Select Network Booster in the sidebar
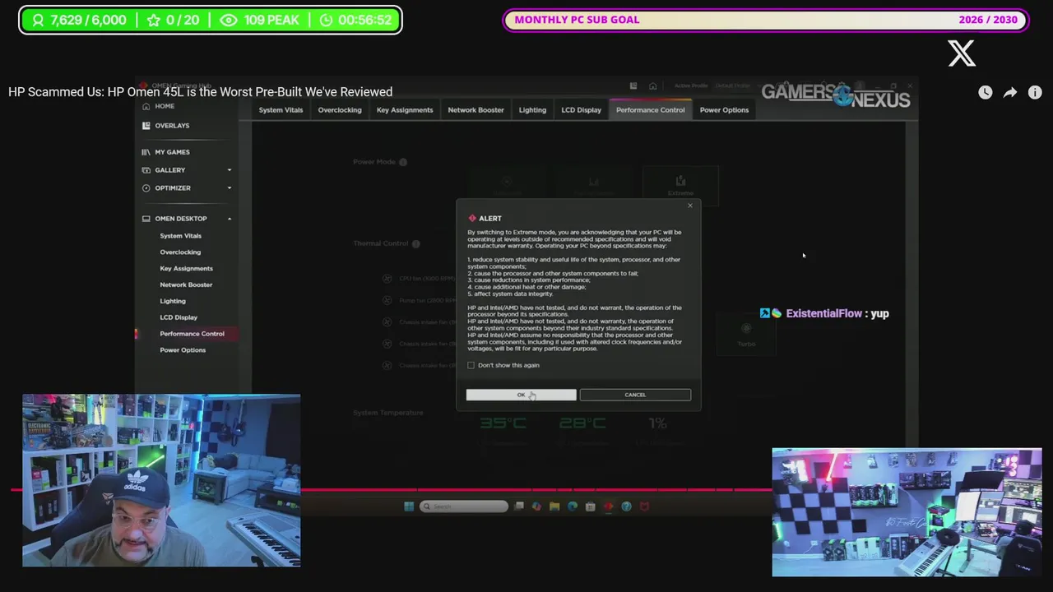This screenshot has width=1053, height=592. (186, 285)
